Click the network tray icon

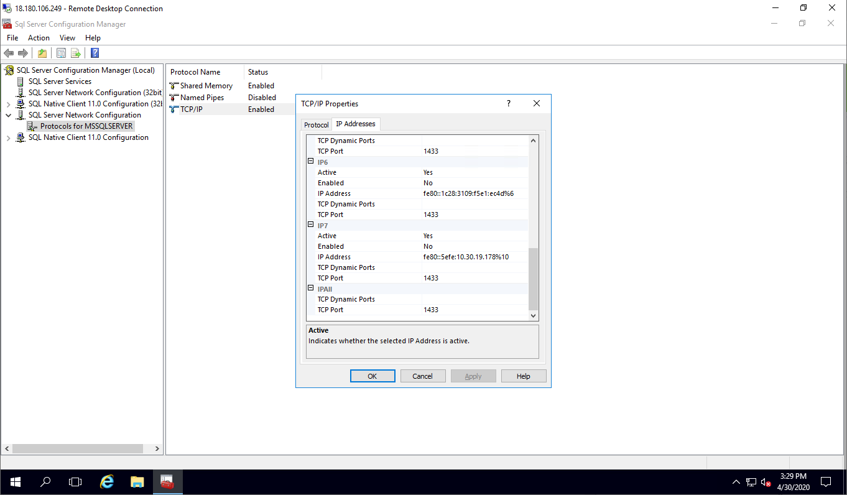pos(751,482)
